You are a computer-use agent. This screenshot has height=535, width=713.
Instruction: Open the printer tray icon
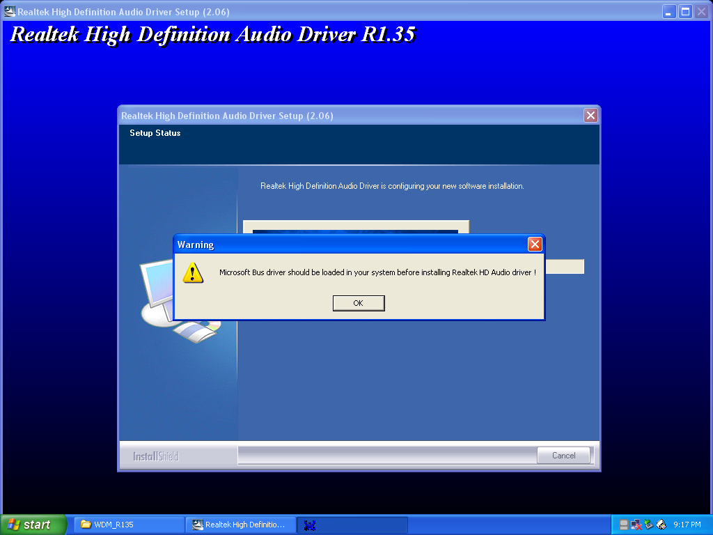point(661,525)
